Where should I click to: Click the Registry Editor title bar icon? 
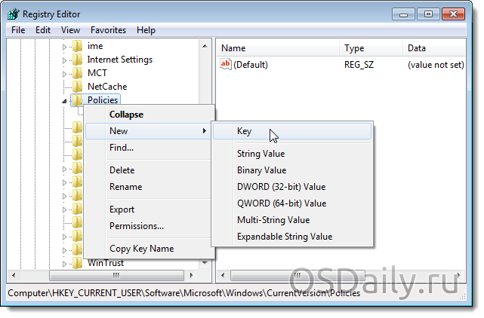(x=14, y=14)
